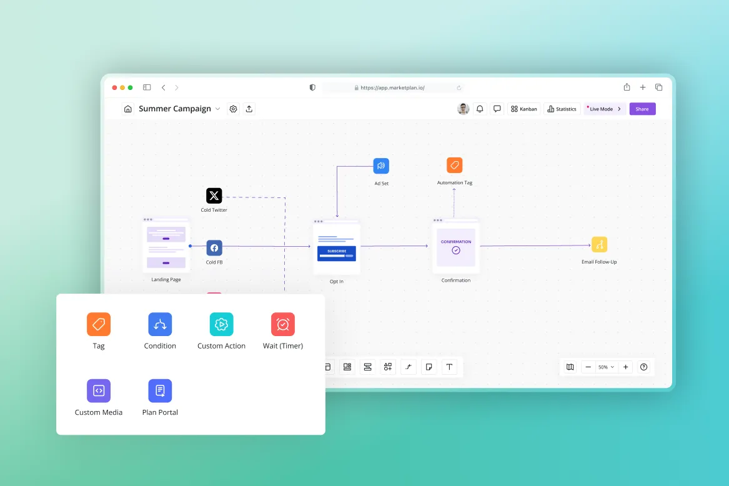Toggle the browser sidebar panel

(147, 87)
